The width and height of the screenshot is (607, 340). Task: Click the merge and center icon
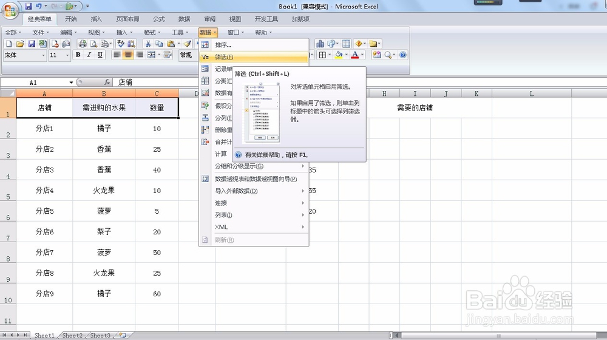click(x=151, y=55)
